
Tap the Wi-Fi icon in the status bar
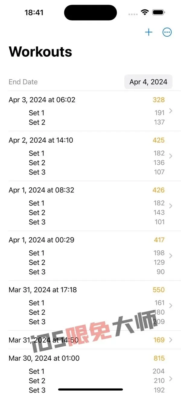click(x=145, y=12)
